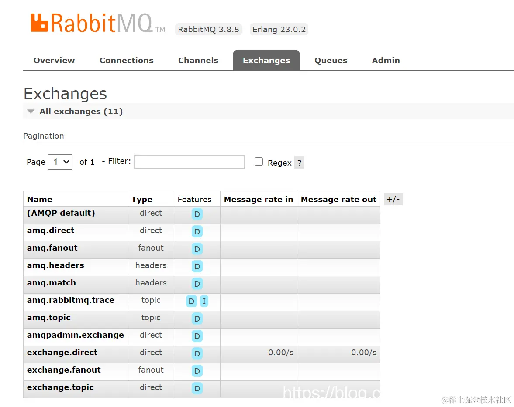514x407 pixels.
Task: Open the amq.match exchange
Action: point(52,283)
